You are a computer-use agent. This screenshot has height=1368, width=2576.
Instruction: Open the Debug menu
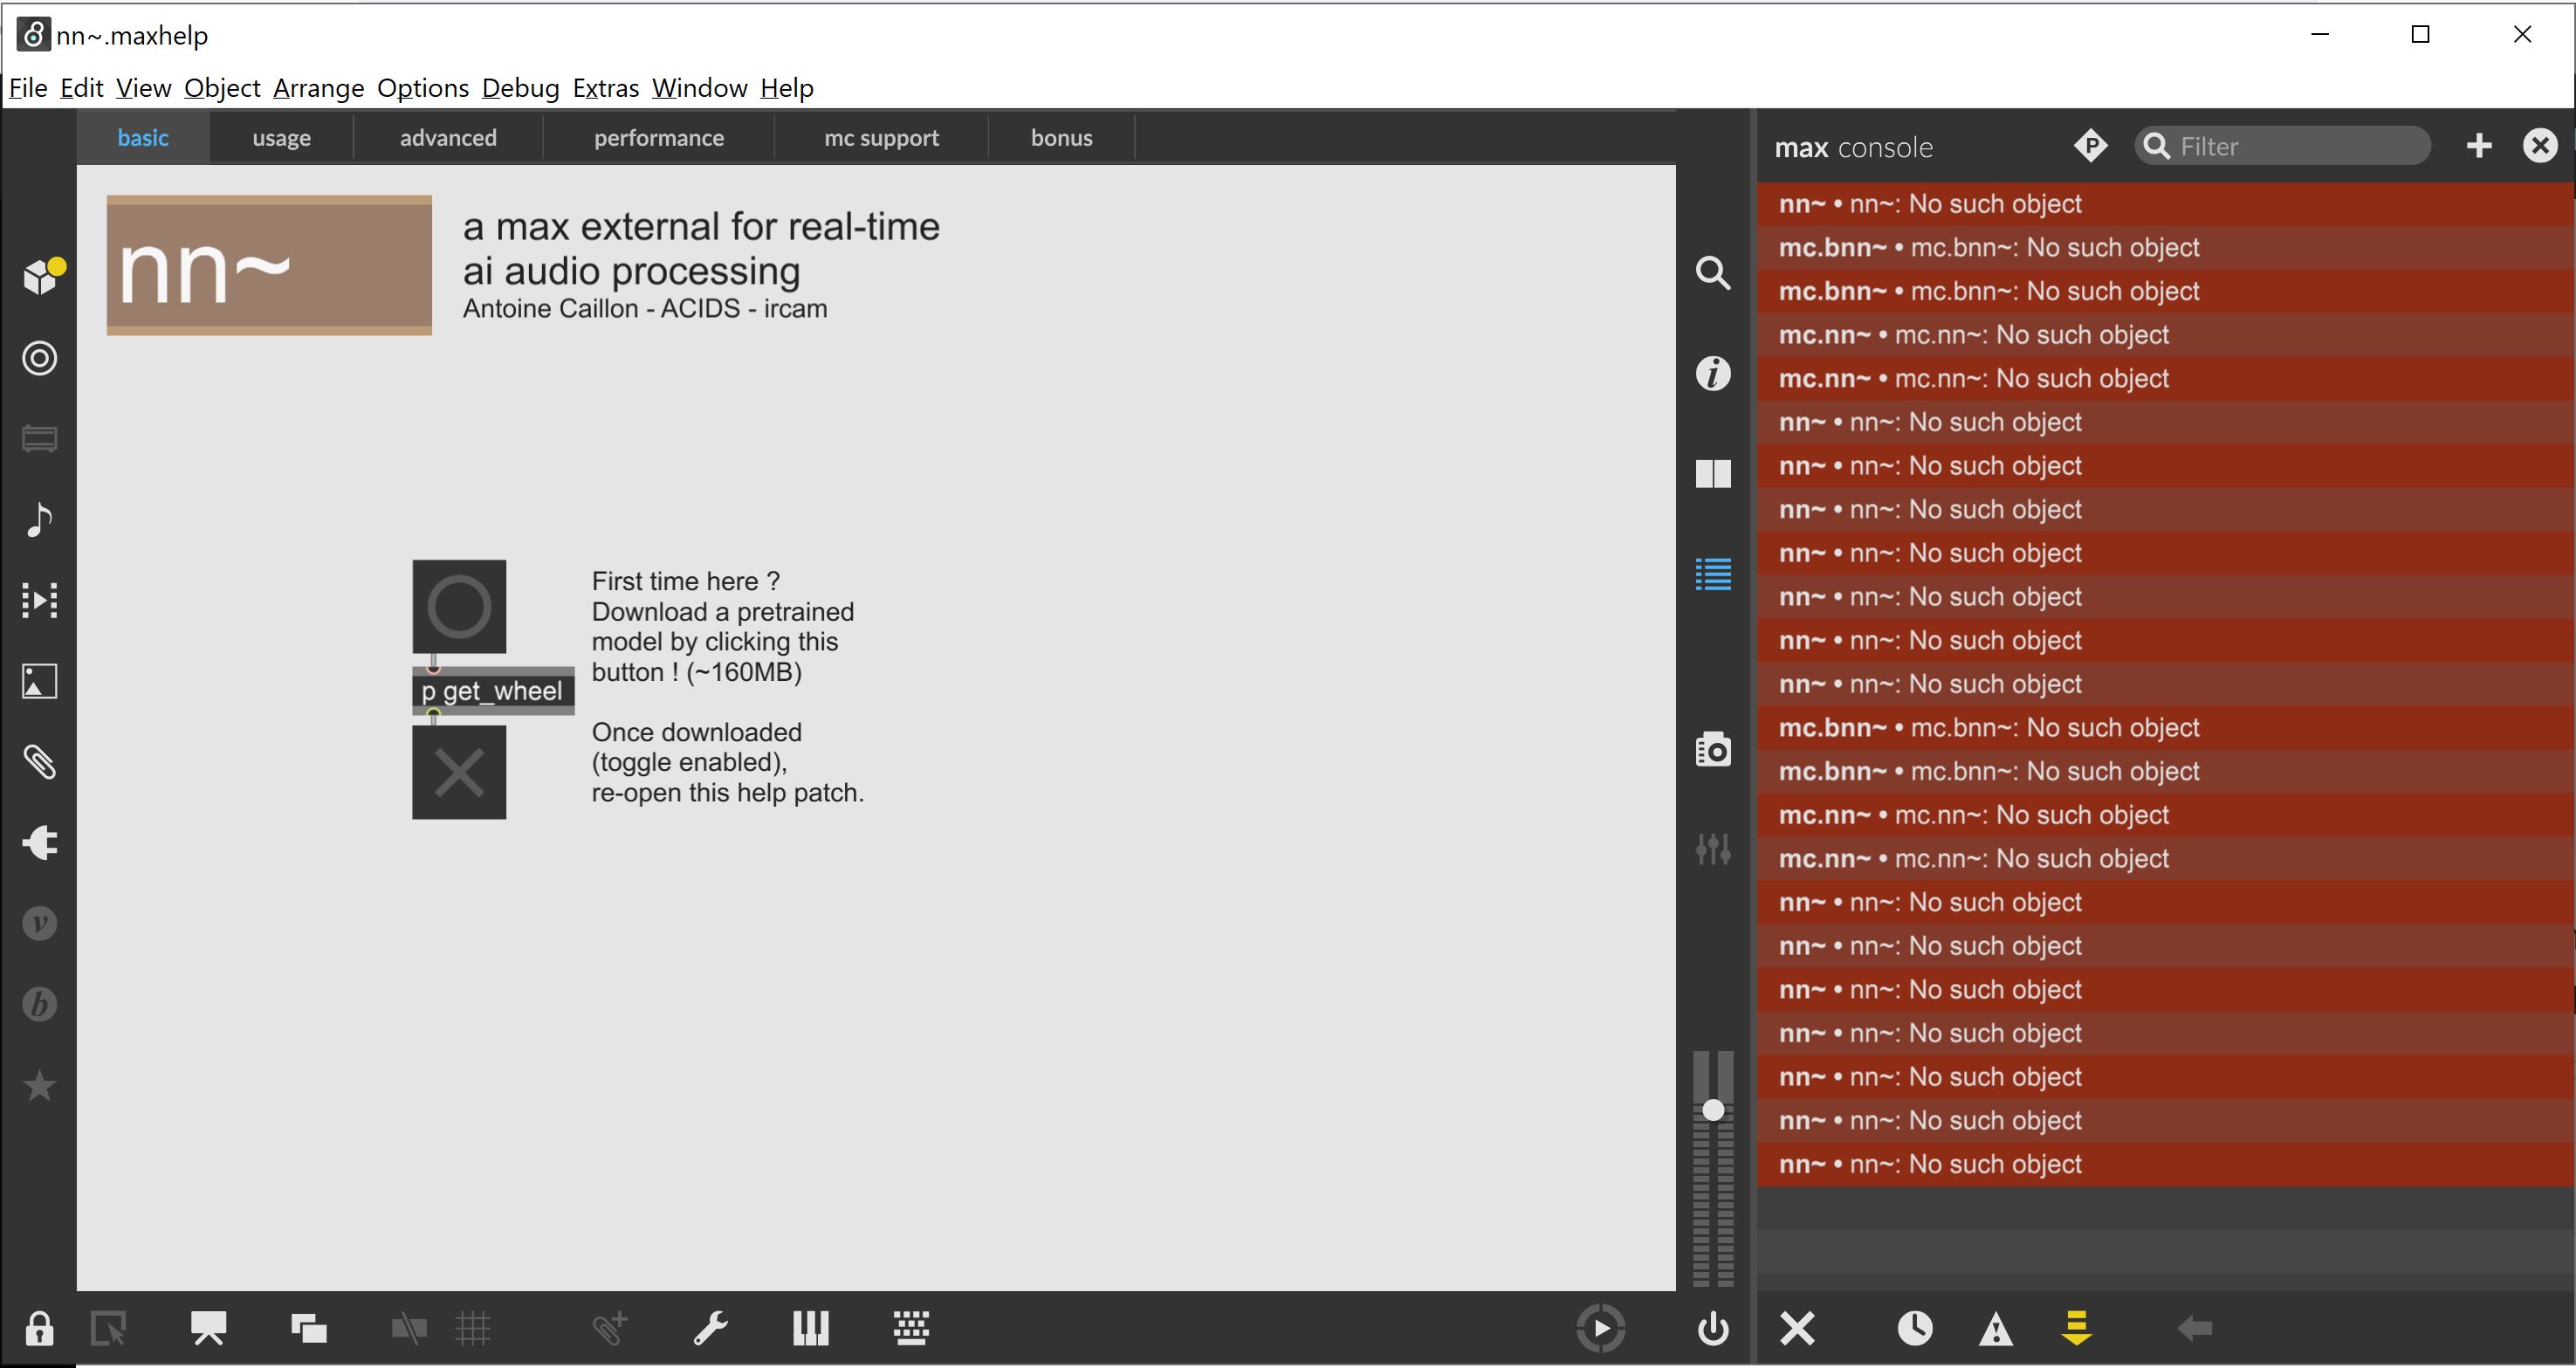click(520, 88)
